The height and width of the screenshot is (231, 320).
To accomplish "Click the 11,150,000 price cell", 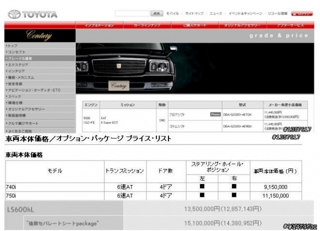I will (x=275, y=195).
